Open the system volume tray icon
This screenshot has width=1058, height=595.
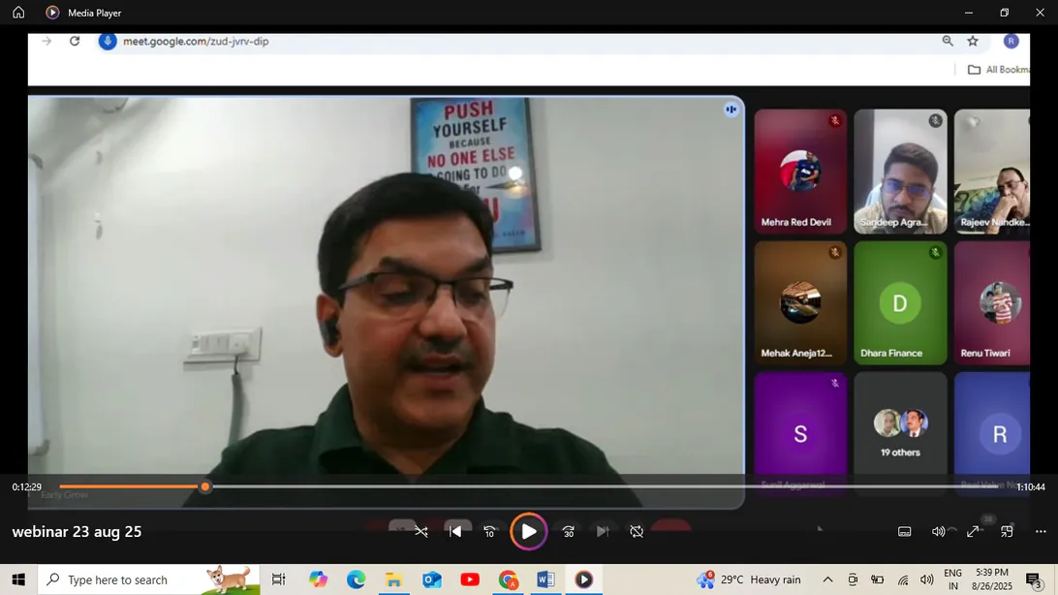click(x=927, y=579)
